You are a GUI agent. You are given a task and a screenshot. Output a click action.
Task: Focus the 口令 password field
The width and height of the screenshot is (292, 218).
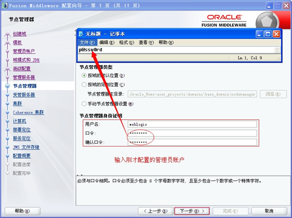192,133
